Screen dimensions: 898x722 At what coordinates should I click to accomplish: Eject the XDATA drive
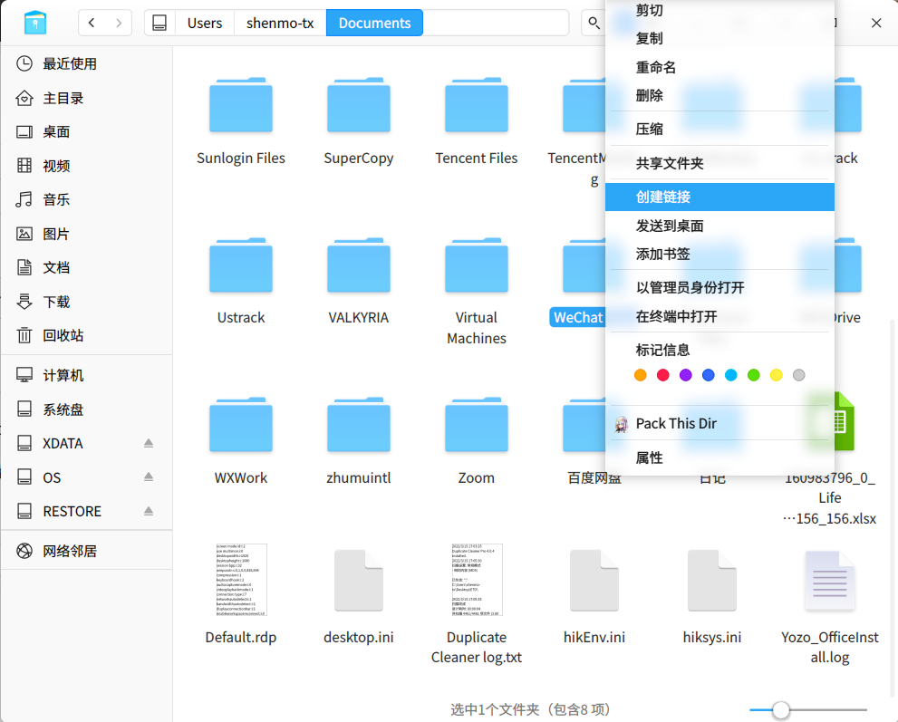pyautogui.click(x=149, y=443)
